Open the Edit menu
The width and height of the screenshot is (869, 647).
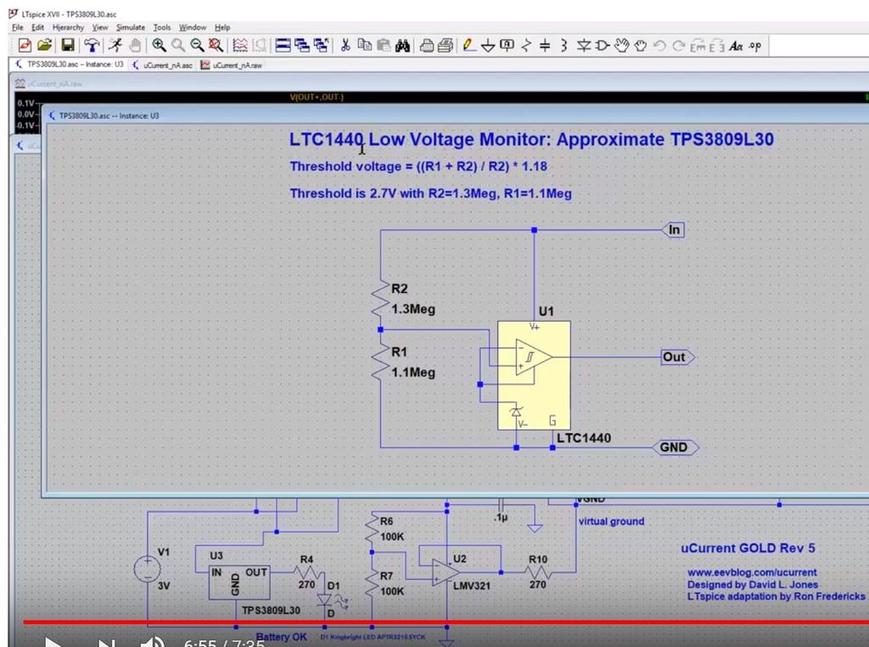point(37,27)
